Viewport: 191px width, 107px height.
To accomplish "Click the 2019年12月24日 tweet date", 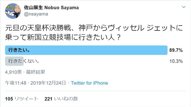I will (x=49, y=83).
